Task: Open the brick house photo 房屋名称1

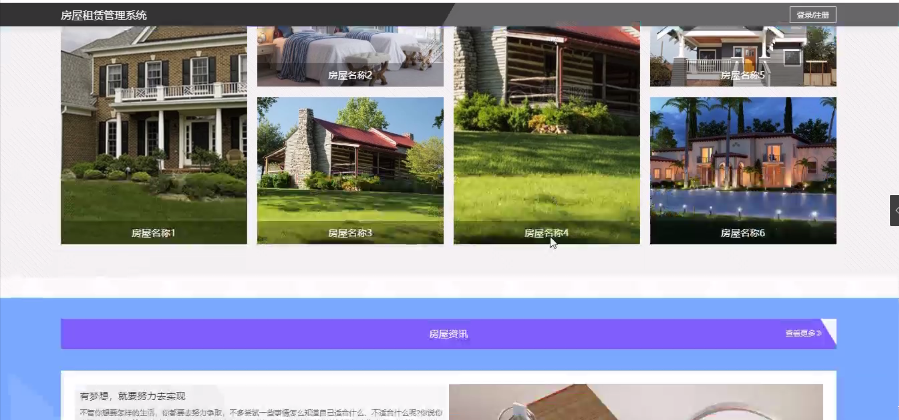Action: coord(154,124)
